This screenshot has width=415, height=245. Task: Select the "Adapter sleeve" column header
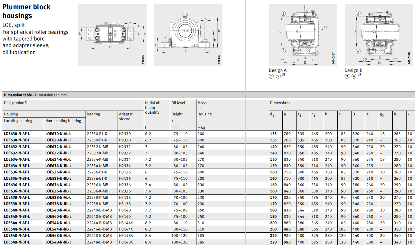126,116
